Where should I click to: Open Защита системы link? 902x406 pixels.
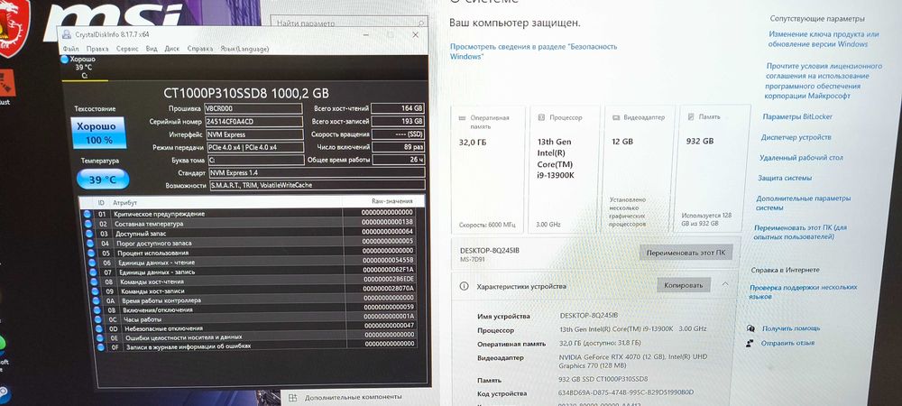[x=785, y=178]
